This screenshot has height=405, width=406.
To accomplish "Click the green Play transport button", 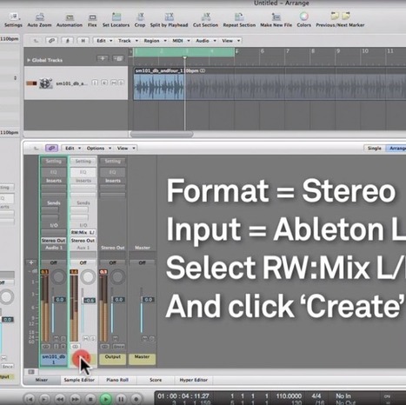I will click(x=106, y=399).
